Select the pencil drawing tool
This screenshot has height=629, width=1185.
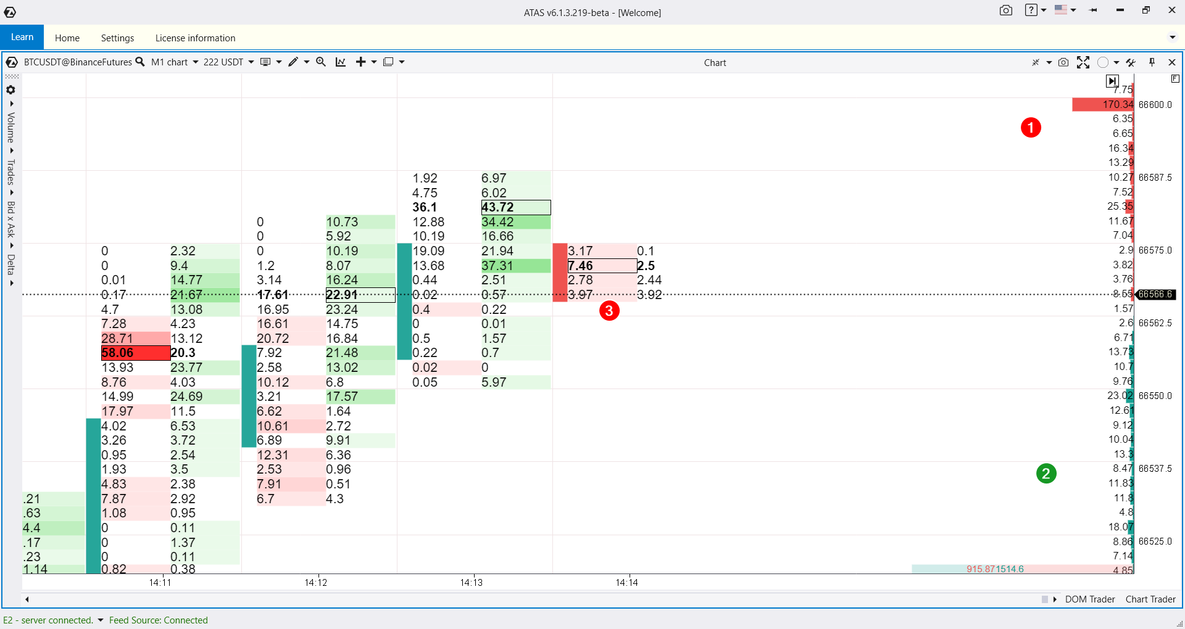pos(293,62)
